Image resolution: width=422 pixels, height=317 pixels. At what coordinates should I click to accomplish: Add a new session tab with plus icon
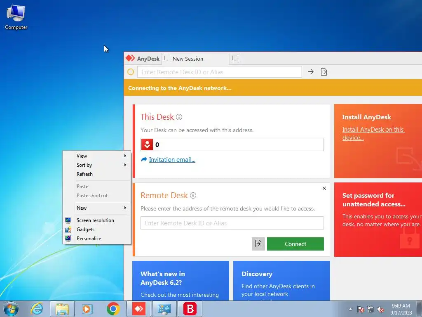pyautogui.click(x=235, y=59)
